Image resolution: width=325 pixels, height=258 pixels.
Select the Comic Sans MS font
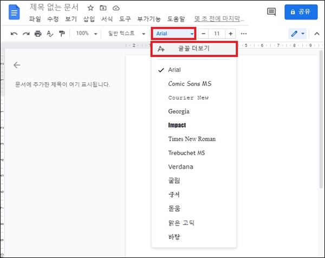(x=194, y=84)
